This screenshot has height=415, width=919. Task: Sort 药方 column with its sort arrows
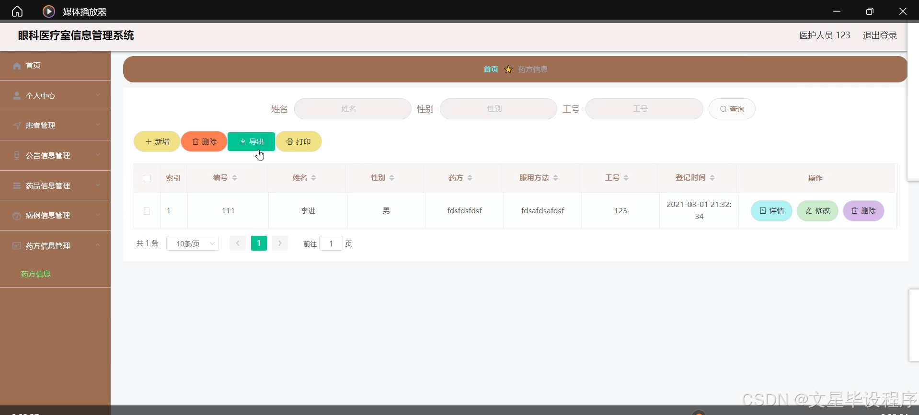(x=470, y=178)
